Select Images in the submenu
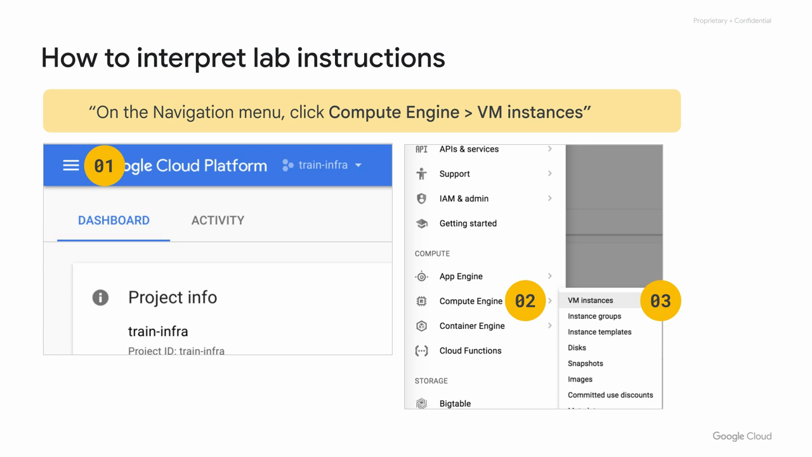This screenshot has height=457, width=812. [x=580, y=380]
